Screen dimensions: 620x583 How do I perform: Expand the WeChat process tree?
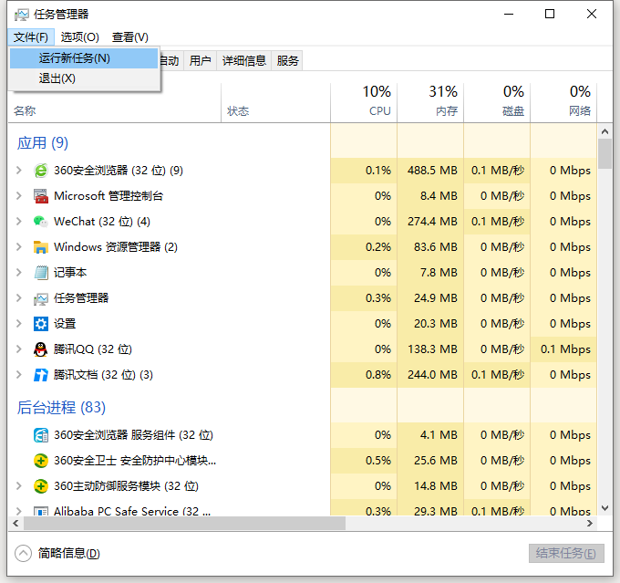pyautogui.click(x=19, y=222)
